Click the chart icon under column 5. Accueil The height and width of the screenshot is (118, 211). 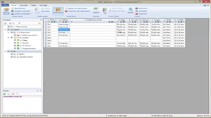133,22
